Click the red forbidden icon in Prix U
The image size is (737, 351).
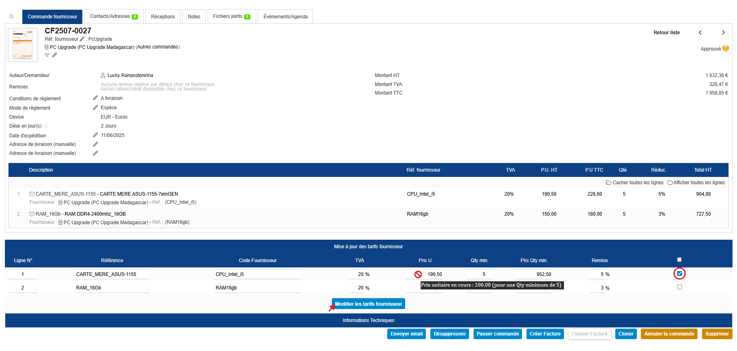418,274
